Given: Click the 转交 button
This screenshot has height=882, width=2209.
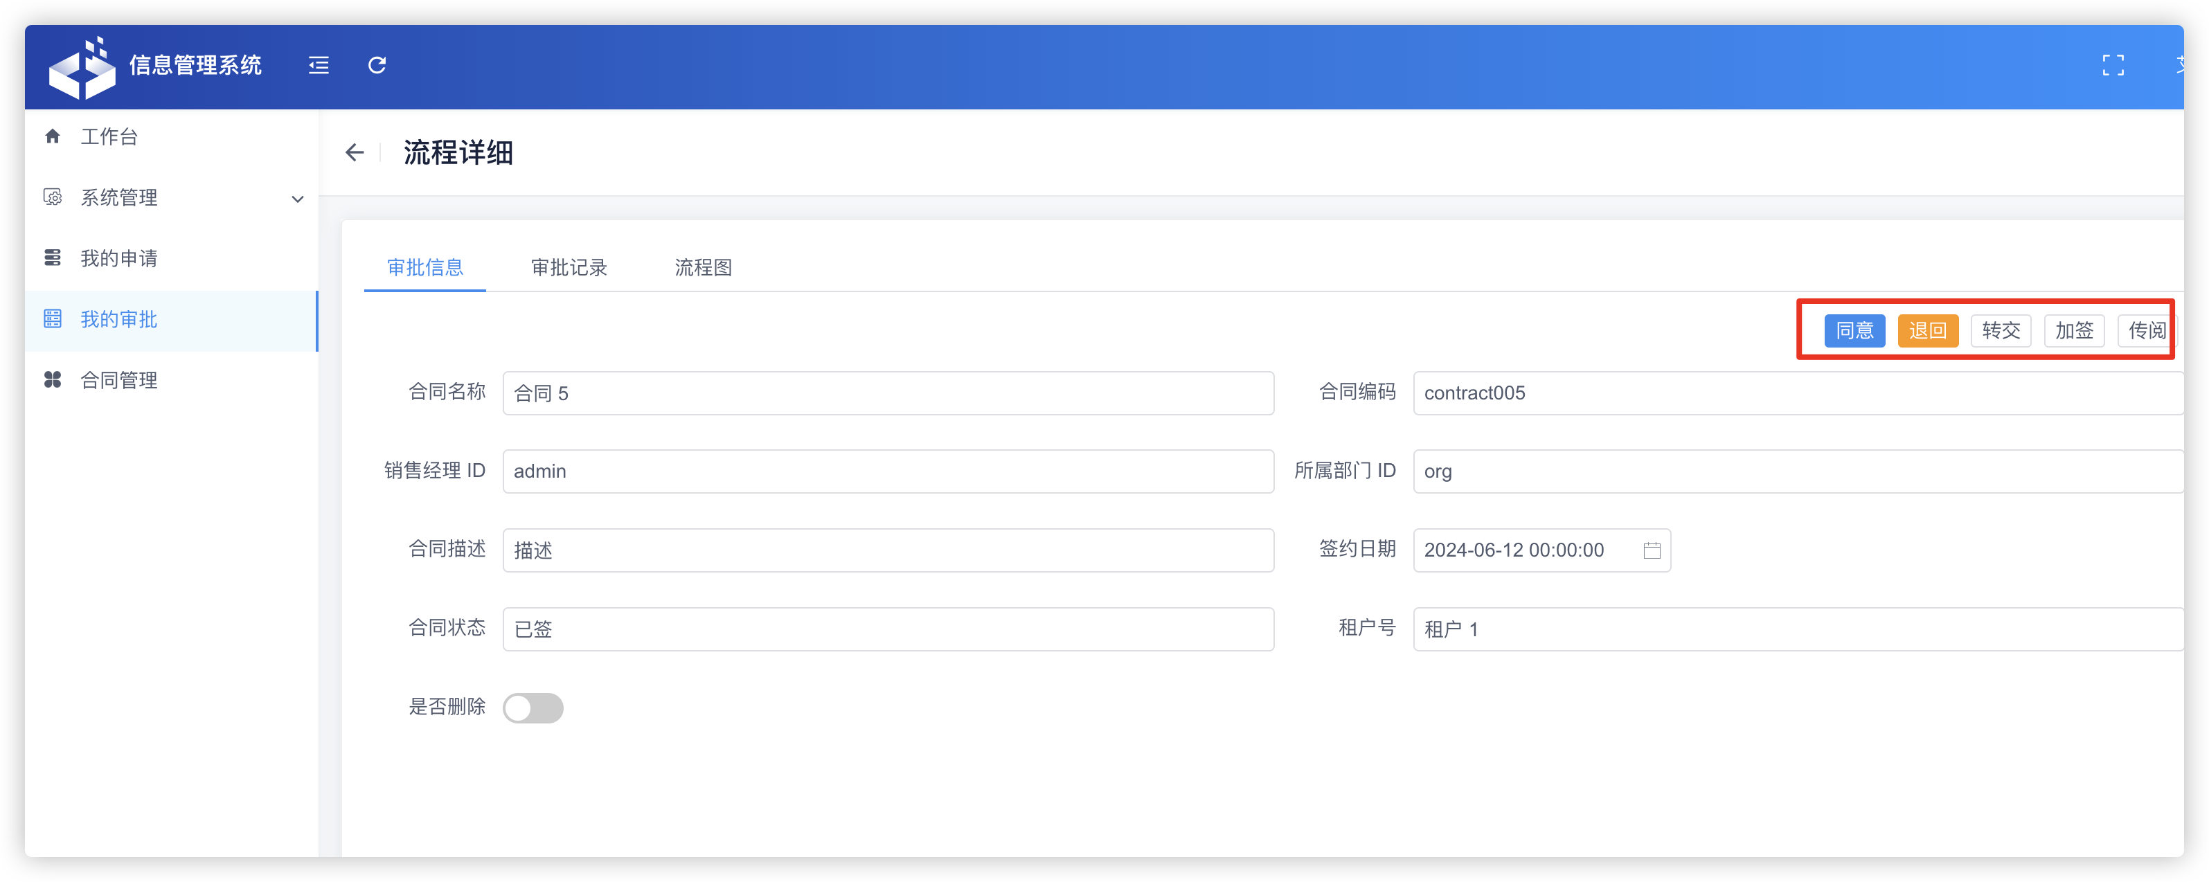Looking at the screenshot, I should pyautogui.click(x=2000, y=331).
